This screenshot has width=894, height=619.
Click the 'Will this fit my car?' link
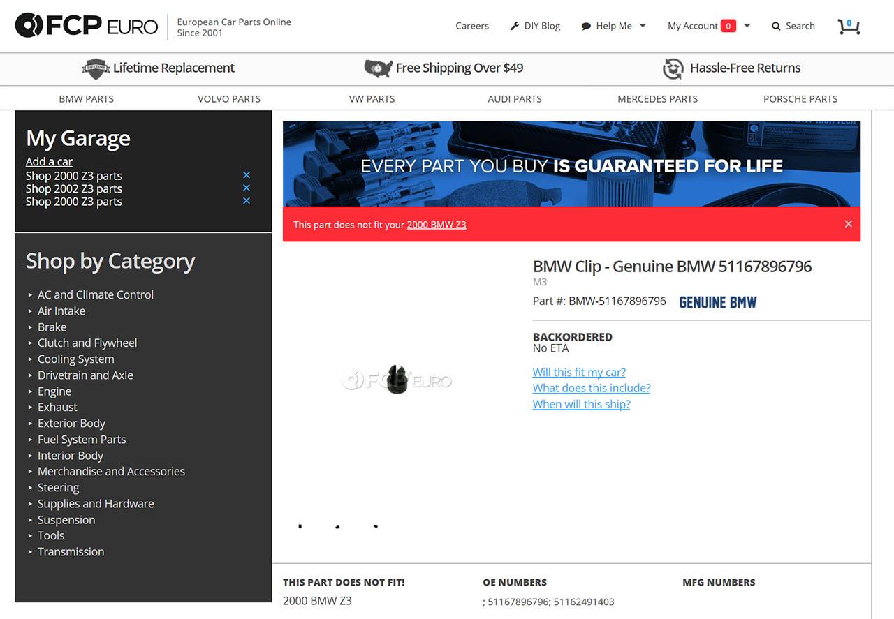pyautogui.click(x=579, y=372)
